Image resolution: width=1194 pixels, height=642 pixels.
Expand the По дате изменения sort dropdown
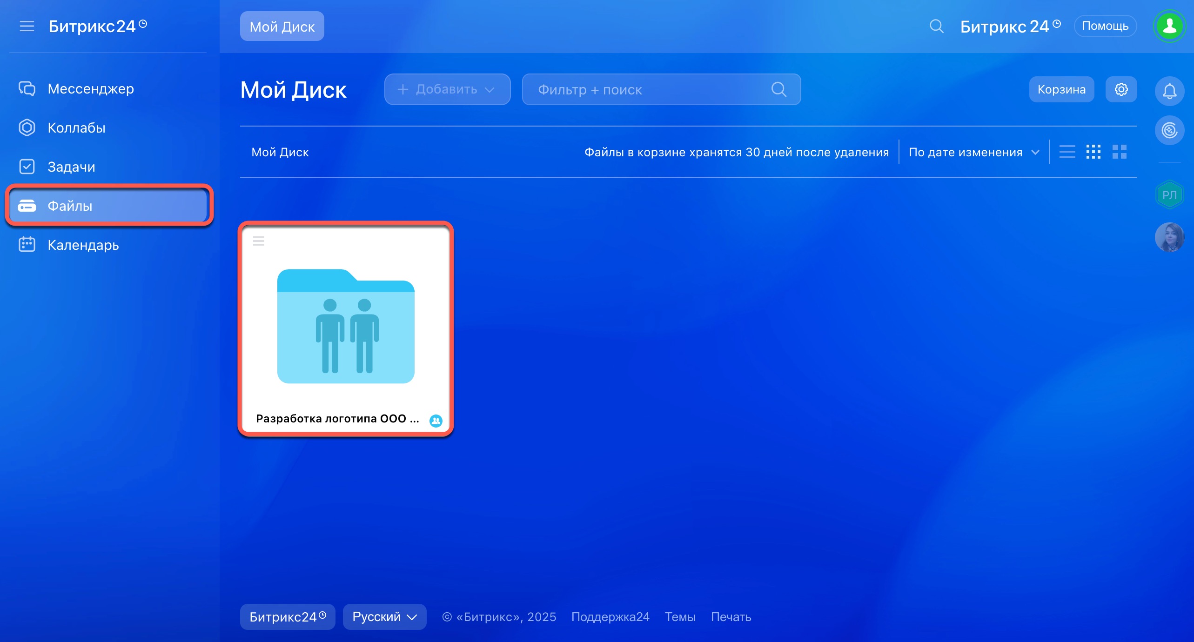[974, 152]
